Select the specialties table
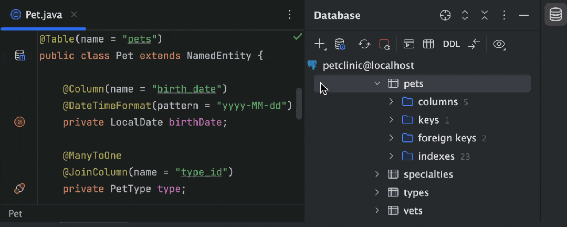Screen dimensions: 567x227 428,174
